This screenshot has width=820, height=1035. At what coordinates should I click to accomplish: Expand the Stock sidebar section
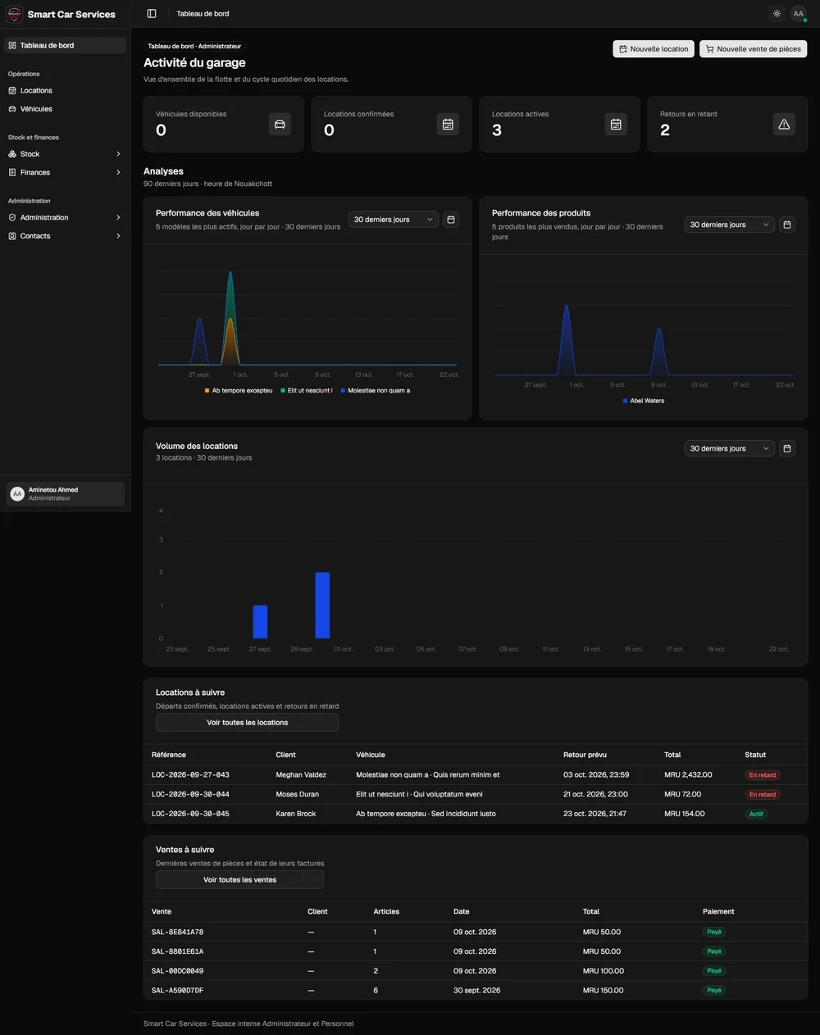coord(66,154)
